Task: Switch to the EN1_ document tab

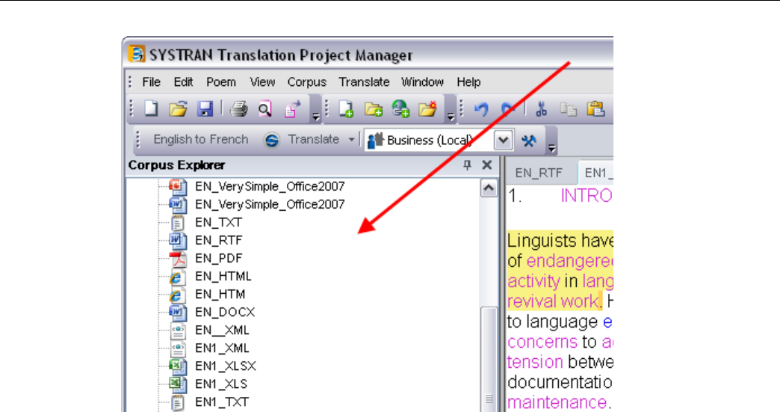Action: pos(598,173)
